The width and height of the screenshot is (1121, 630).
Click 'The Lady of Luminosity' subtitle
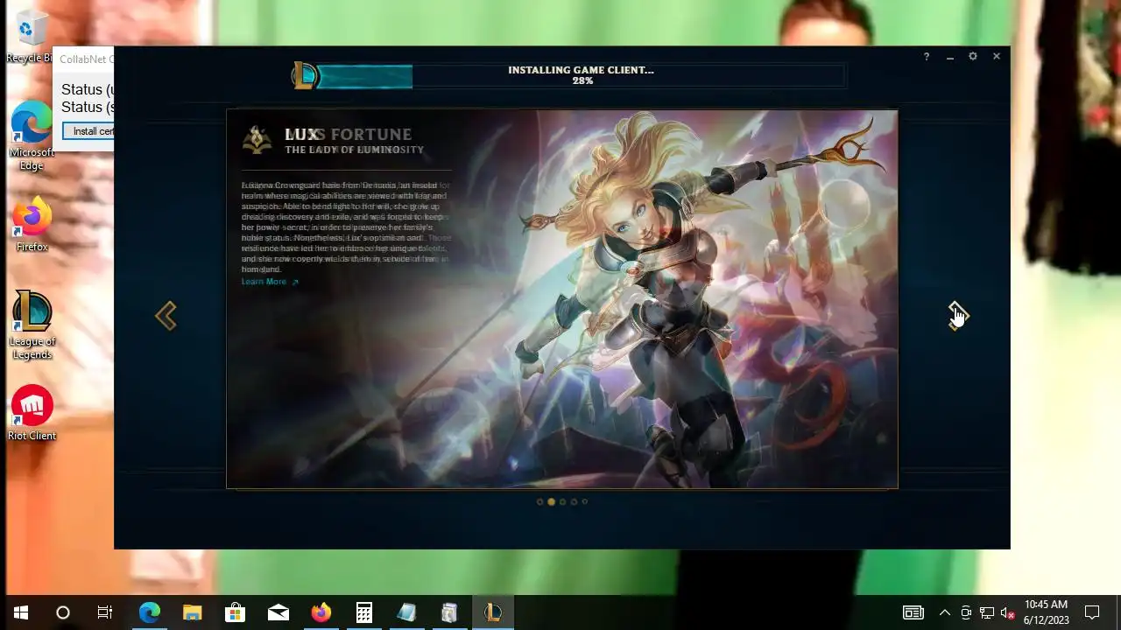point(354,150)
